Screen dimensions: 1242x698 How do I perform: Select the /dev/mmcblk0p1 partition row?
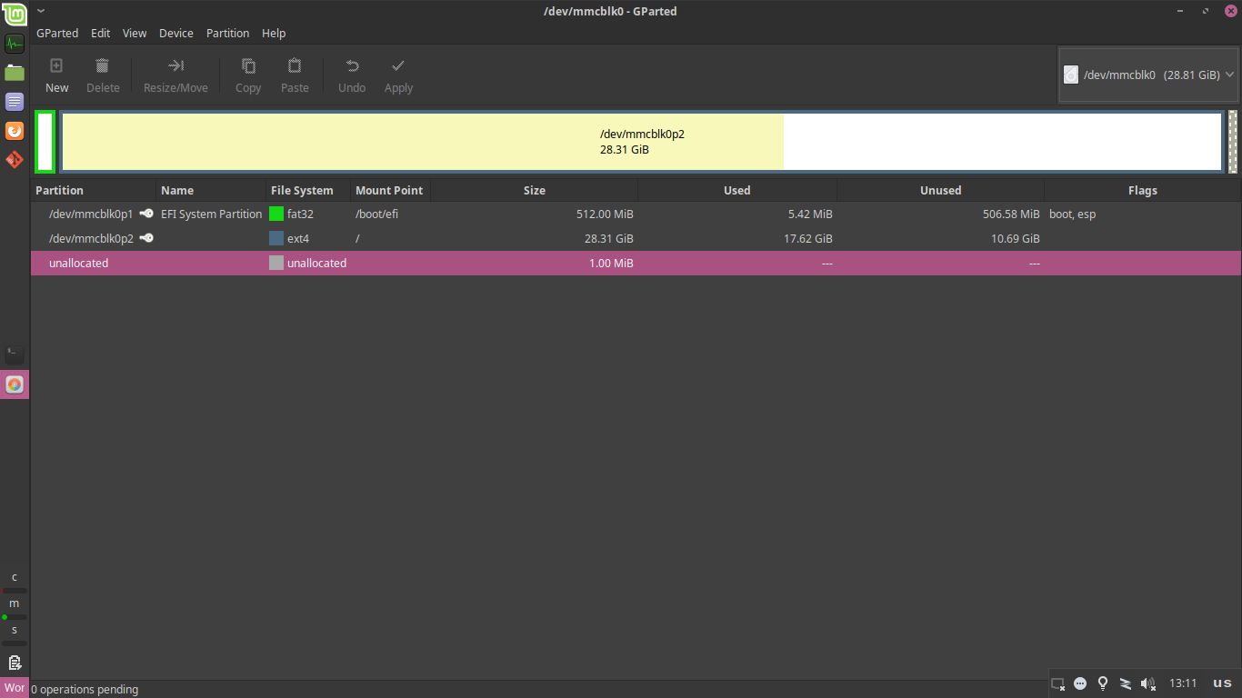tap(636, 214)
